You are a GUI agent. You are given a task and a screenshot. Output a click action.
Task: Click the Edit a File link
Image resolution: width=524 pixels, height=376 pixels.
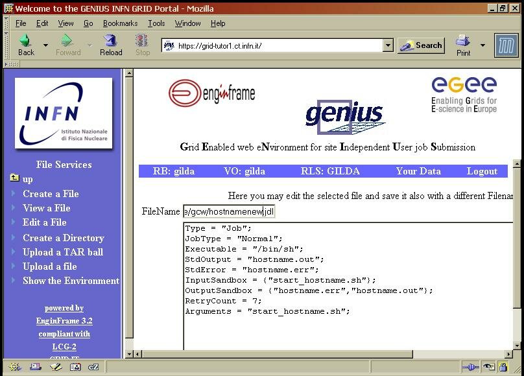[x=45, y=222]
